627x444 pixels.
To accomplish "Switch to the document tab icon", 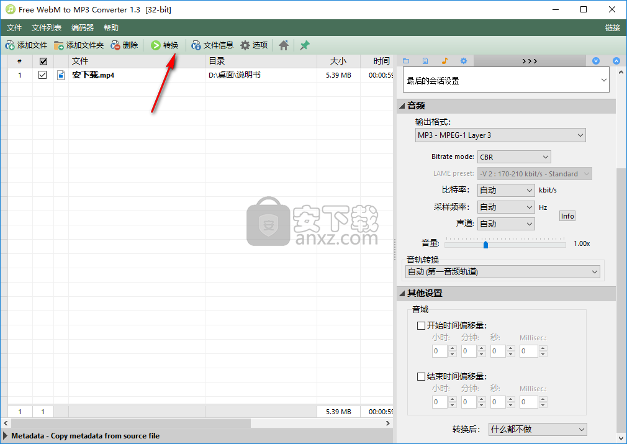I will tap(425, 61).
